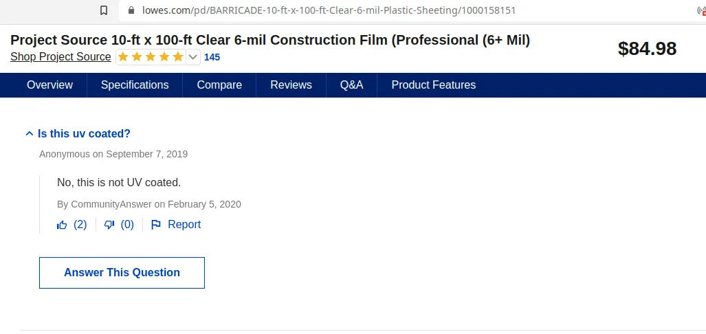Expand the star rating dropdown chevron

point(192,57)
